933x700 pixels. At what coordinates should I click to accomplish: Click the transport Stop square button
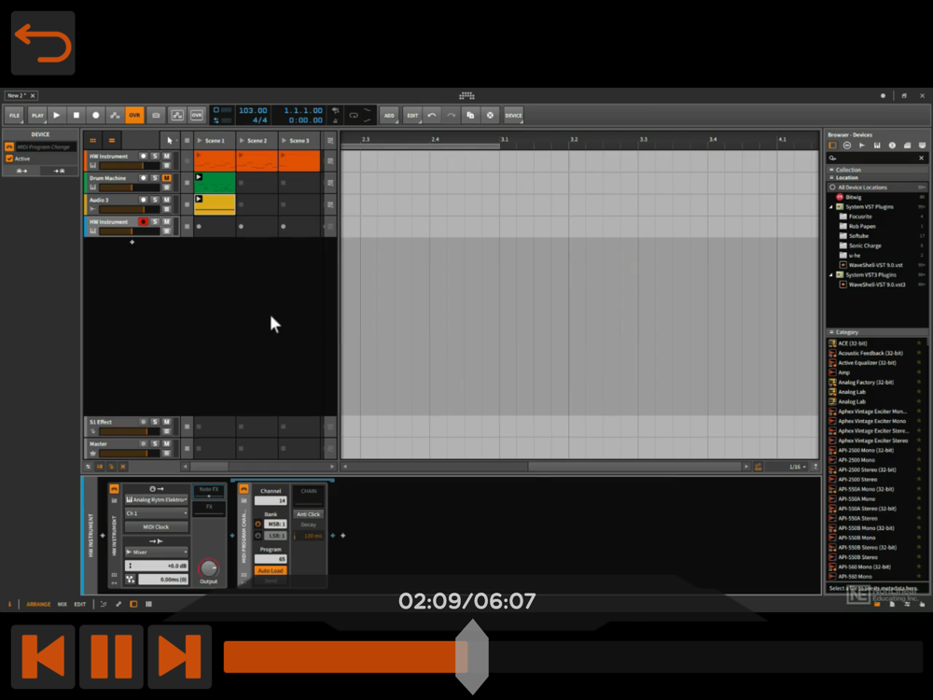tap(77, 115)
